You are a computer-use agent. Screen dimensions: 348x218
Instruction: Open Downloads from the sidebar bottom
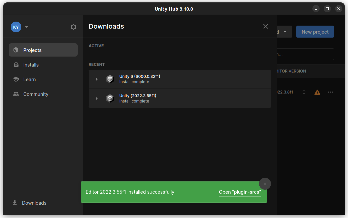tap(34, 203)
